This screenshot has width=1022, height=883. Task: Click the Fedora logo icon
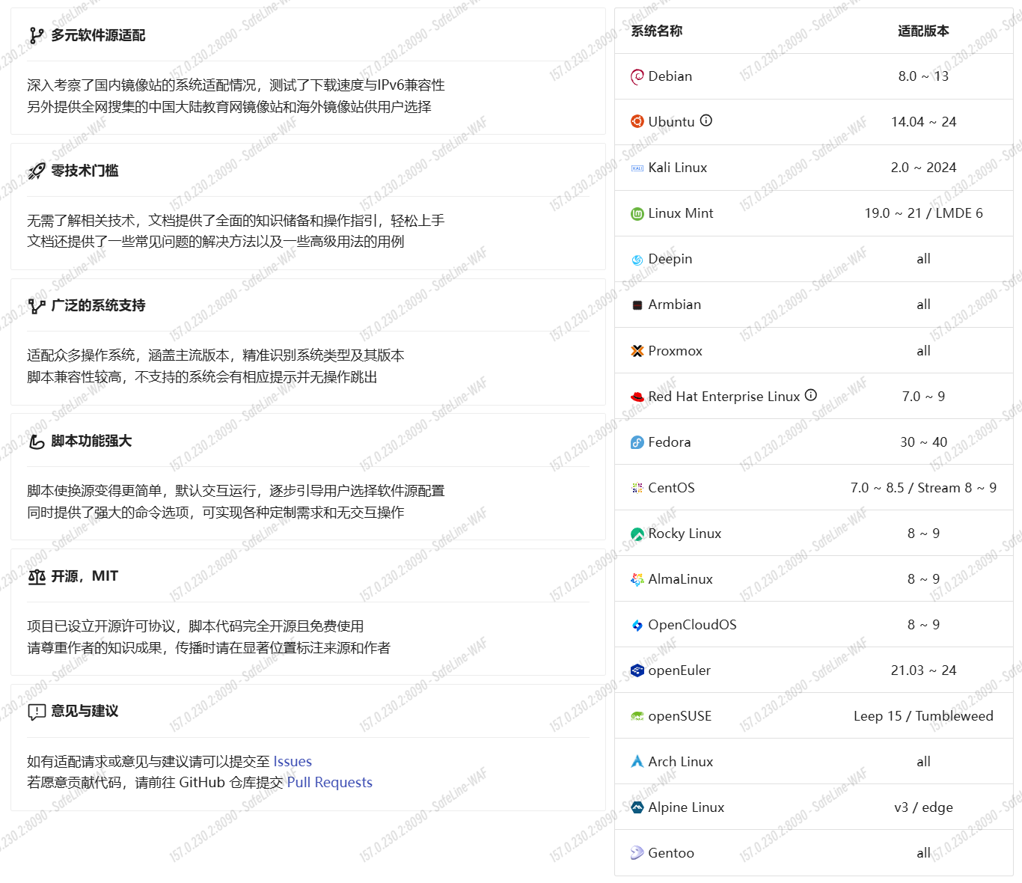tap(637, 442)
